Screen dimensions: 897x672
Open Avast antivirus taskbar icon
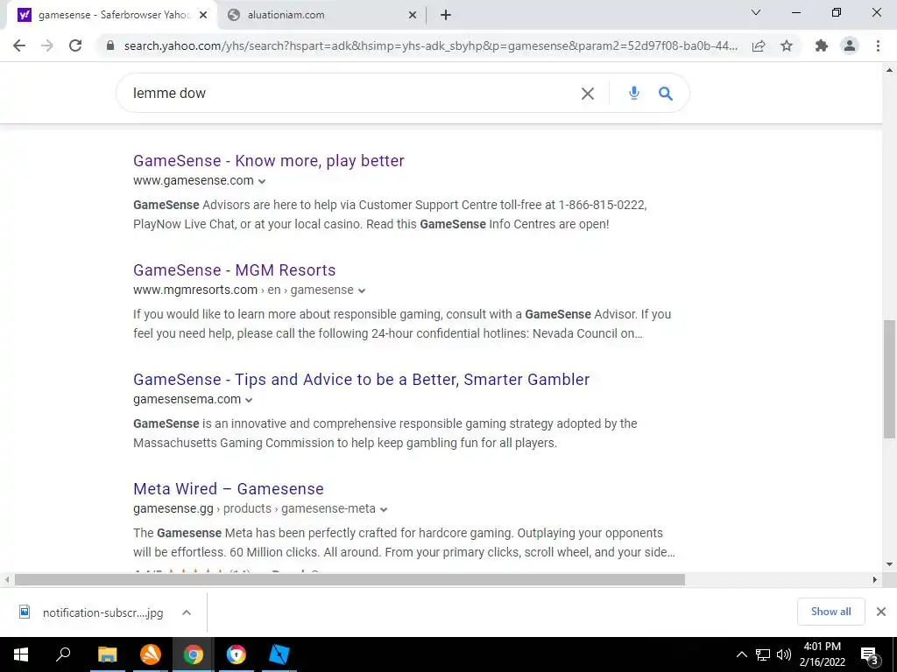click(x=150, y=654)
